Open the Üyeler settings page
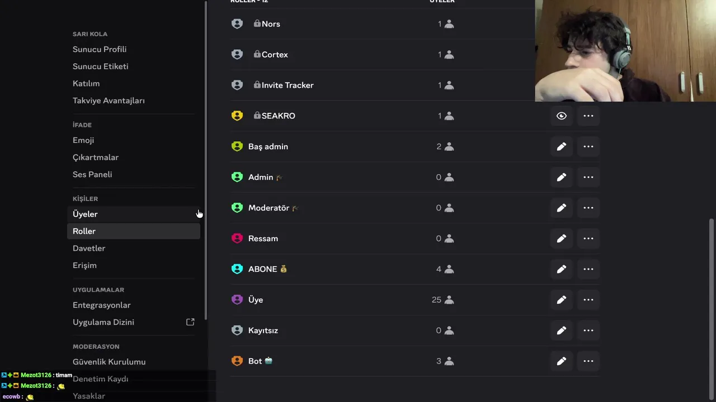The image size is (716, 402). coord(85,214)
